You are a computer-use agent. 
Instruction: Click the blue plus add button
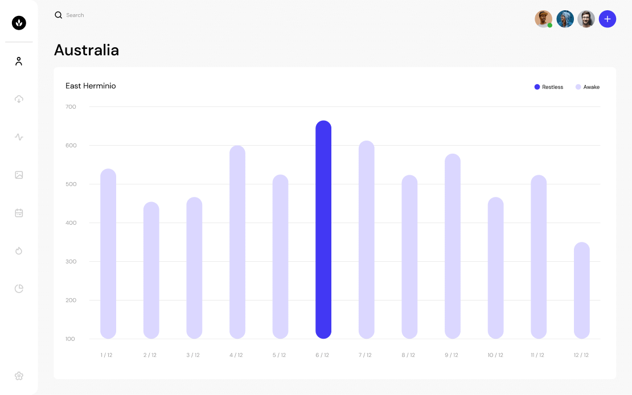click(x=608, y=19)
